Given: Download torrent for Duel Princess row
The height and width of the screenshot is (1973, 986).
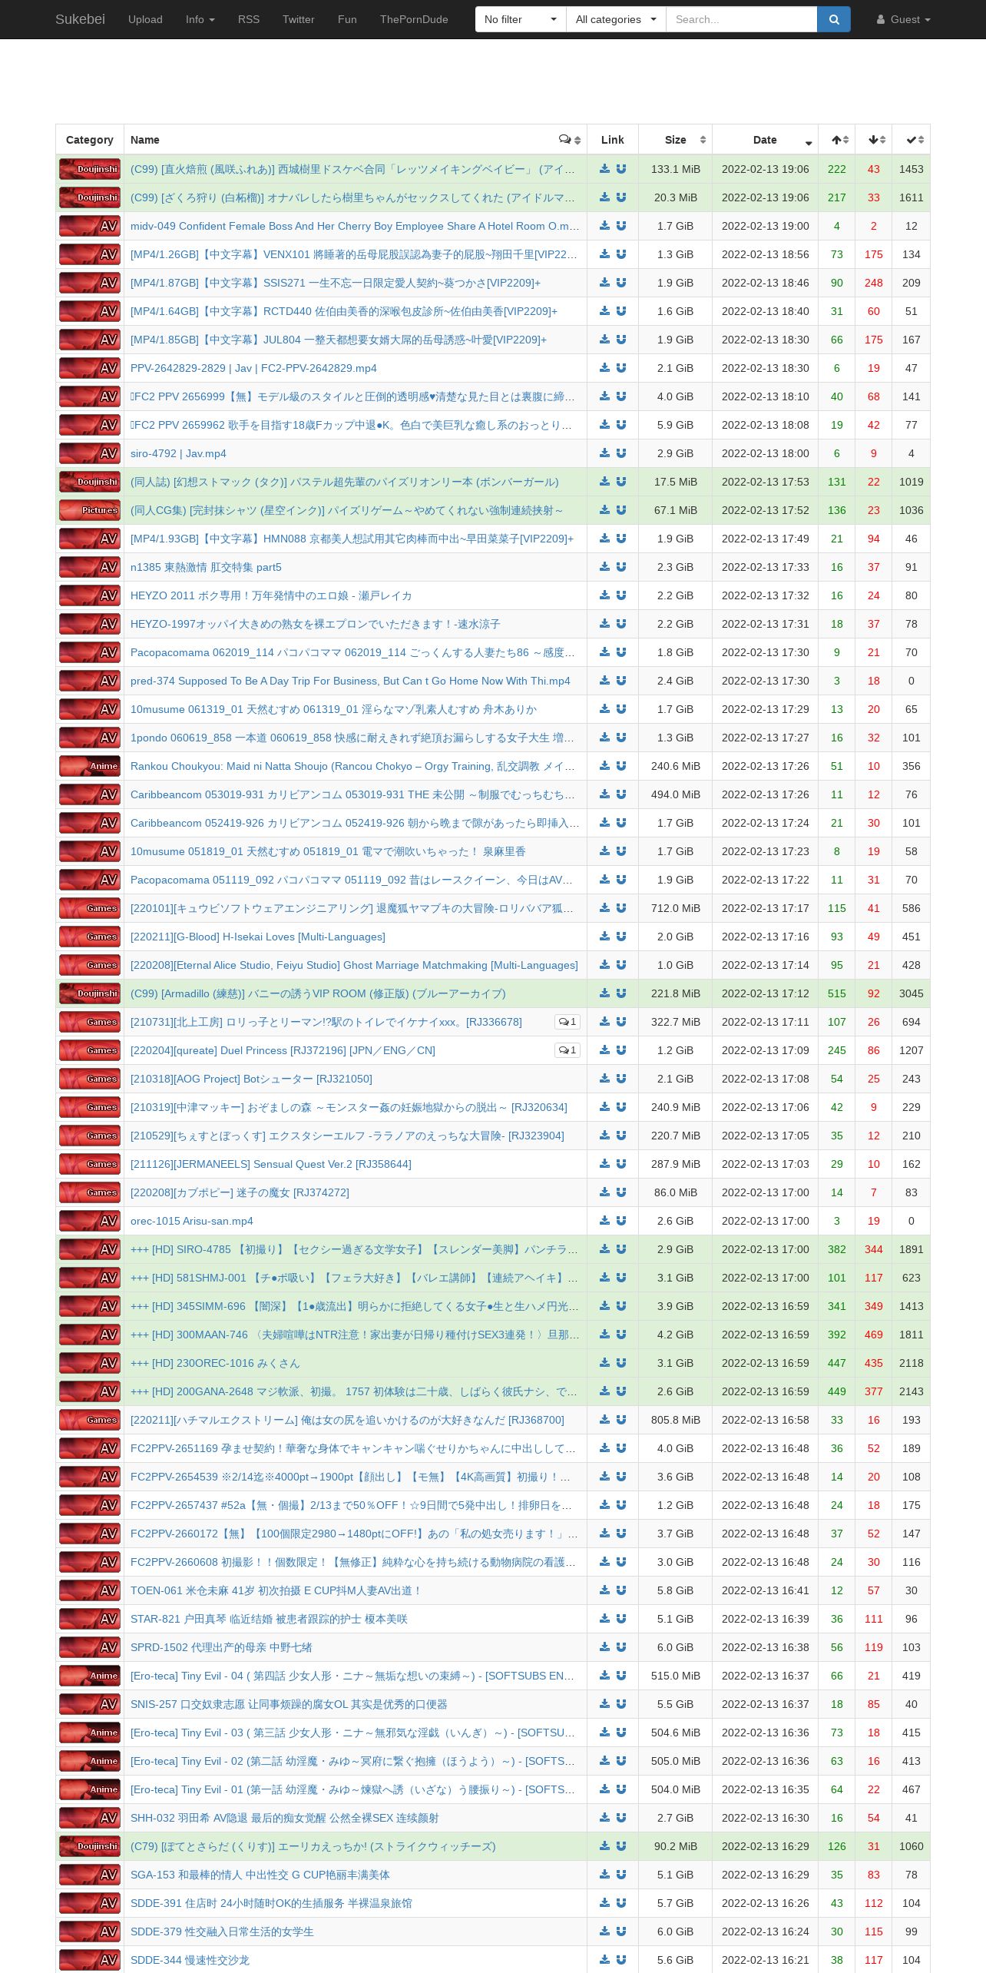Looking at the screenshot, I should coord(604,1050).
